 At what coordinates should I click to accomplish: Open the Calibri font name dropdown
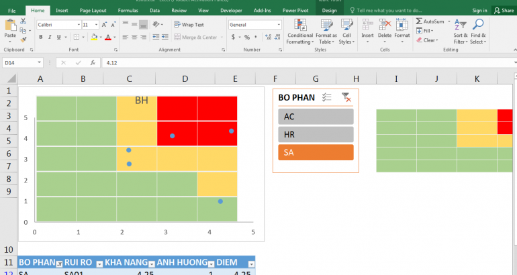(79, 25)
